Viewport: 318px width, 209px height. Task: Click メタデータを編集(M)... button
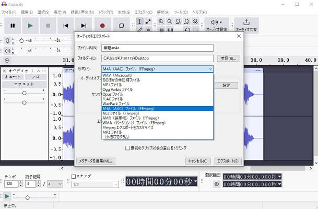point(96,161)
